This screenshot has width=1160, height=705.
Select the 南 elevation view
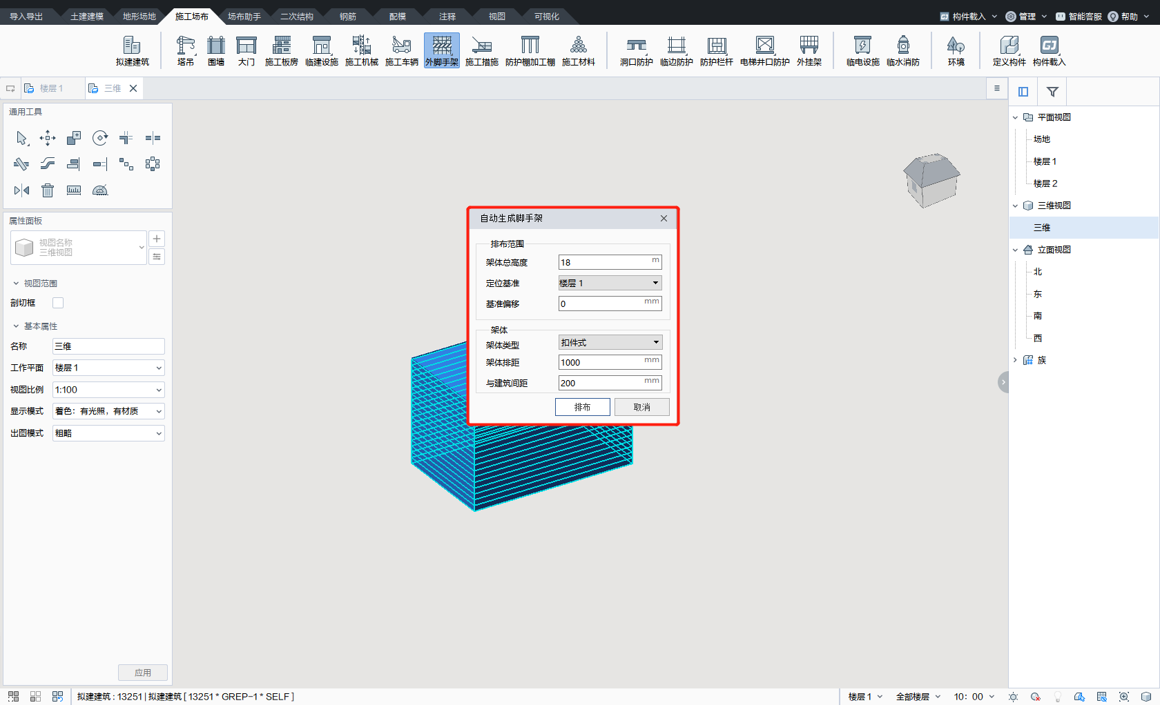pos(1038,316)
